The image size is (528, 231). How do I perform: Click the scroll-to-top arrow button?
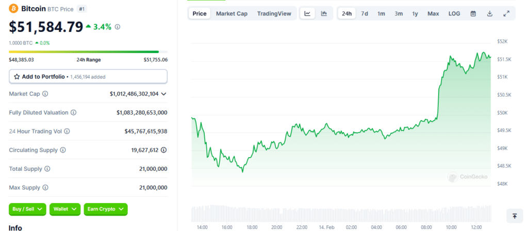pos(515,216)
